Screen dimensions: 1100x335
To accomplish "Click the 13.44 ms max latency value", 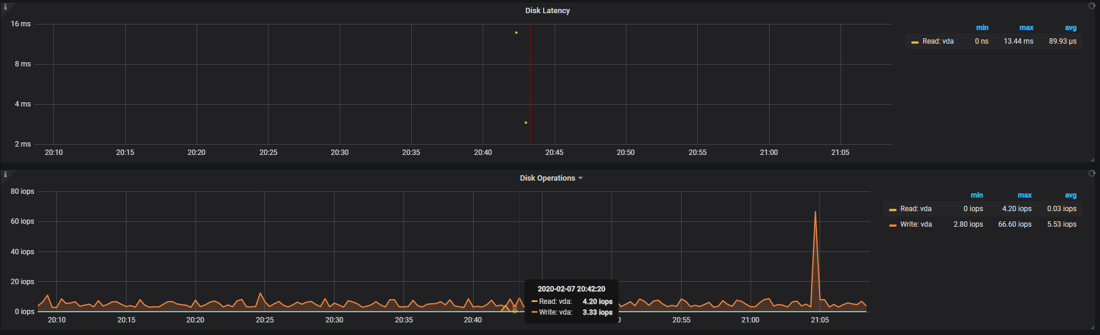I will point(1018,41).
